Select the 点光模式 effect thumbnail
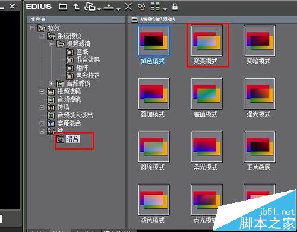The width and height of the screenshot is (297, 232). pyautogui.click(x=207, y=199)
